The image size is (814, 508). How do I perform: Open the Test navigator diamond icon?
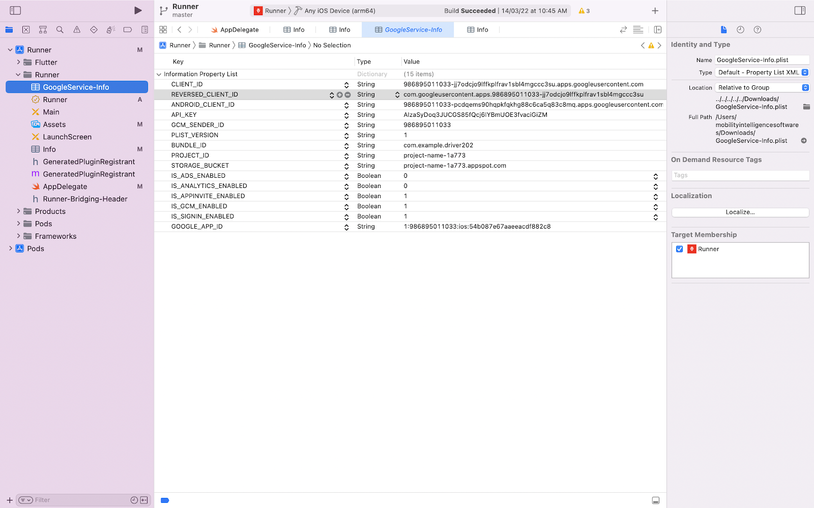[x=94, y=29]
